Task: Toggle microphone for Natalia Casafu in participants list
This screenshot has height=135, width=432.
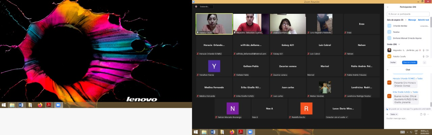Action: (423, 56)
